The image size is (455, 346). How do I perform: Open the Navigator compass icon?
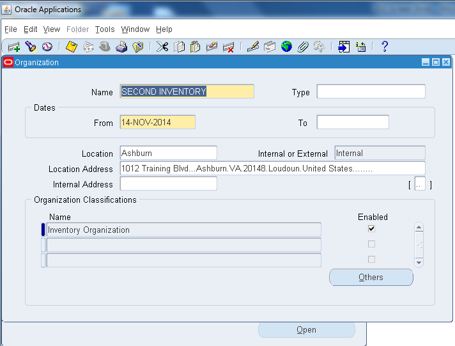pyautogui.click(x=47, y=47)
